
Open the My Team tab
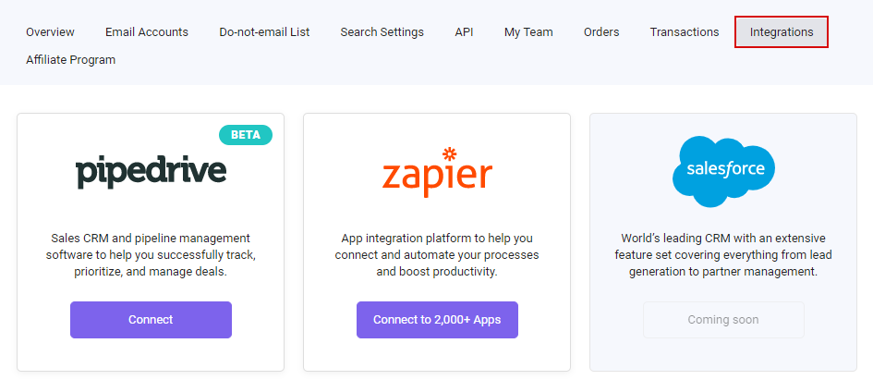528,31
